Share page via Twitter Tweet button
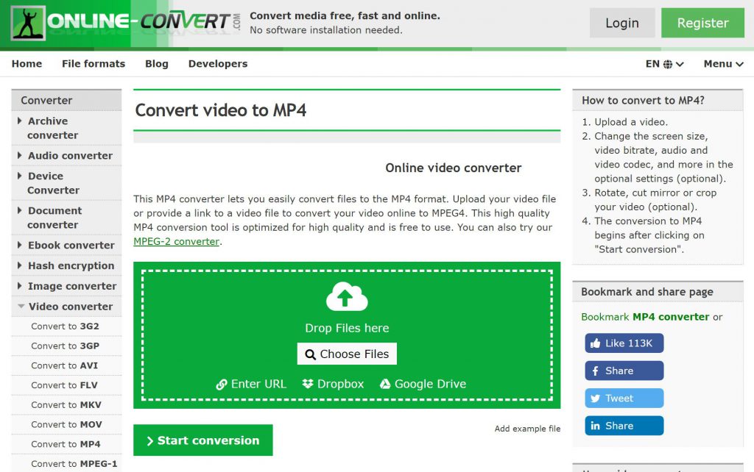Image resolution: width=754 pixels, height=472 pixels. pos(624,398)
